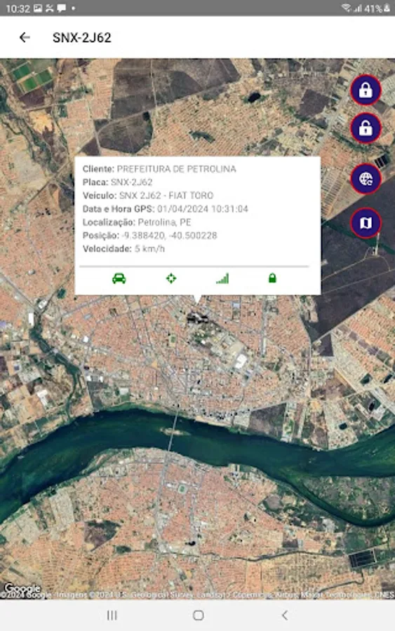
Task: Tap the image notification icon in status bar
Action: tap(38, 8)
